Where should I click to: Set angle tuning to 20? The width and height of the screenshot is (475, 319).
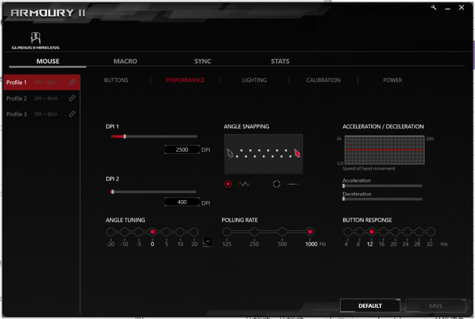[x=194, y=232]
